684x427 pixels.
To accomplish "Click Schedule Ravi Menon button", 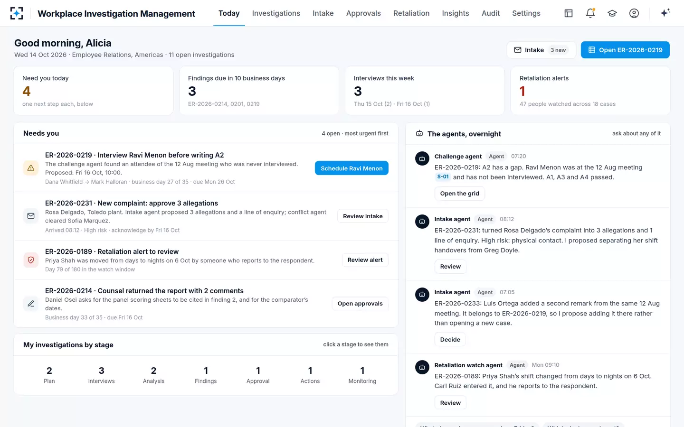I will click(351, 168).
